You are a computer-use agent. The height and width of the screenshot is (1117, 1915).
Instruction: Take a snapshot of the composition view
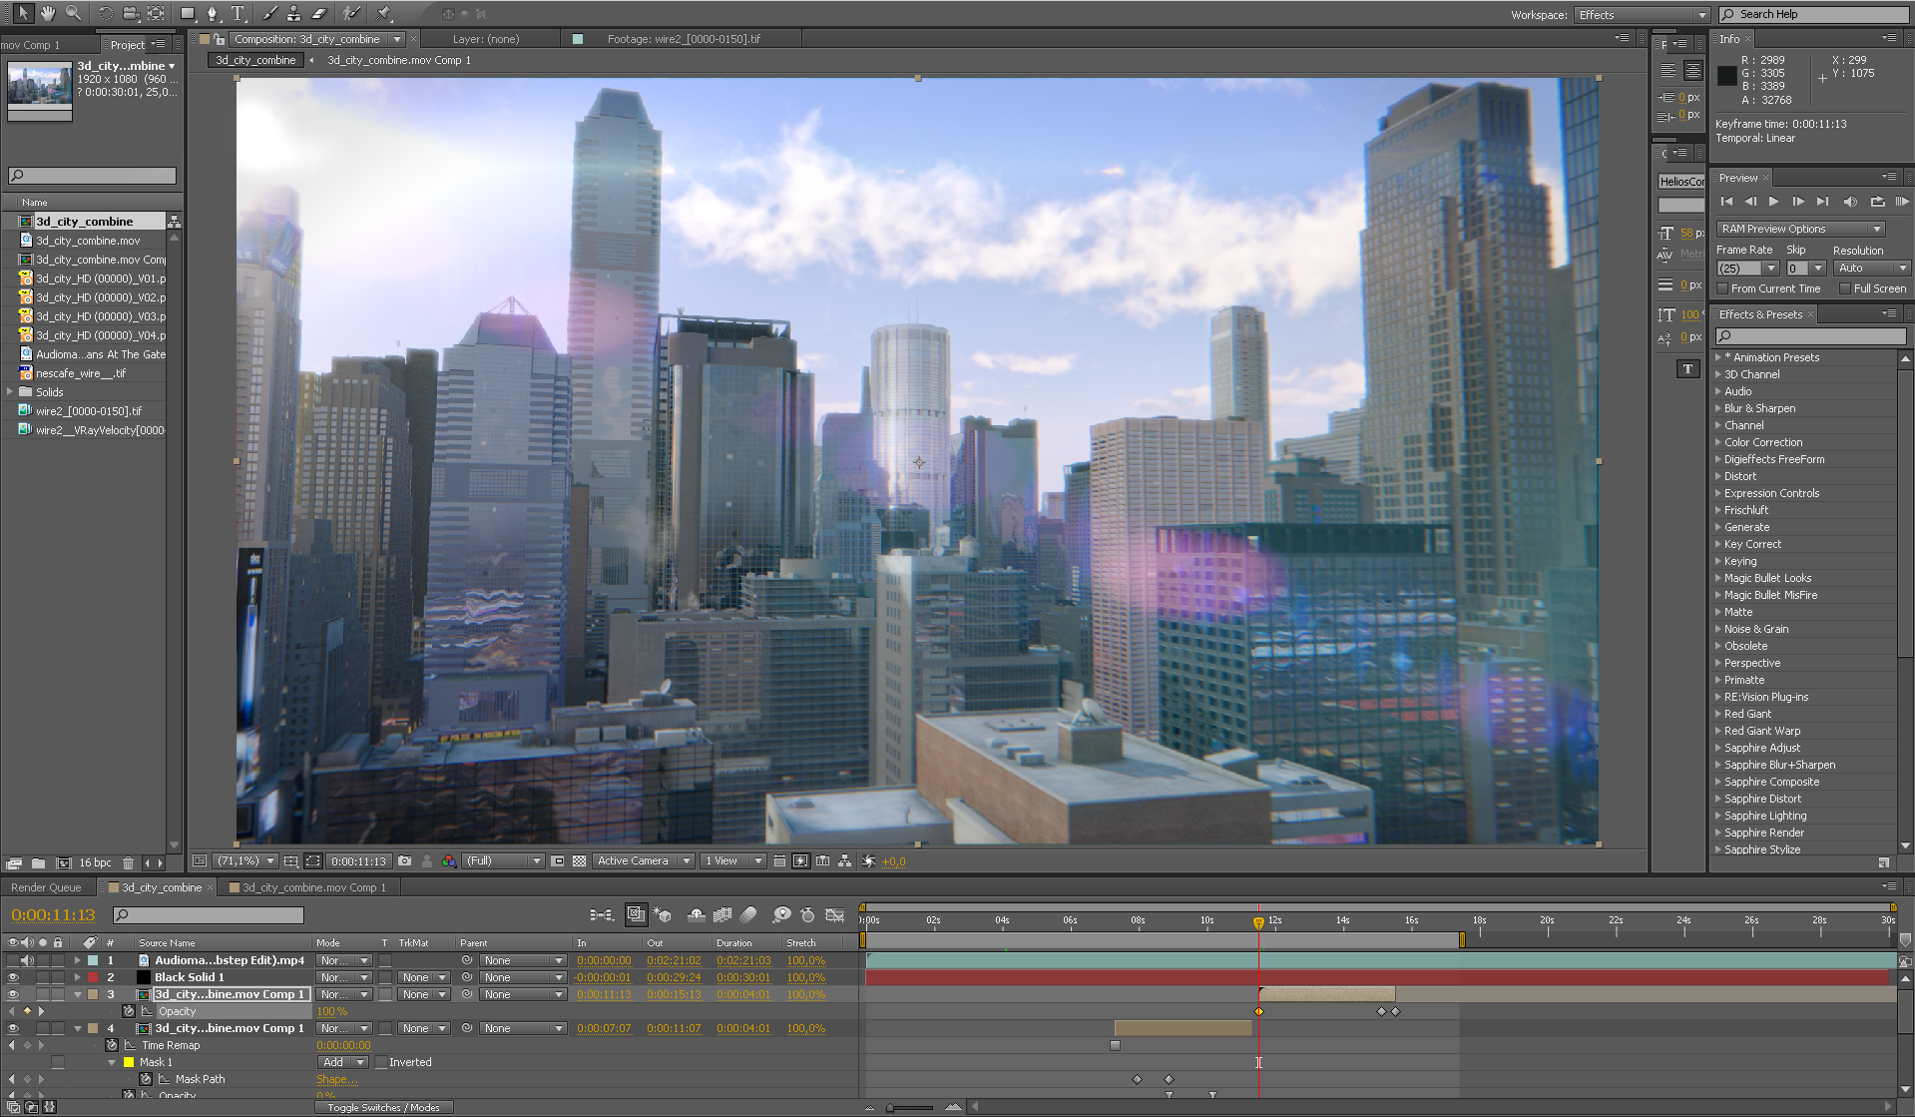pyautogui.click(x=404, y=860)
